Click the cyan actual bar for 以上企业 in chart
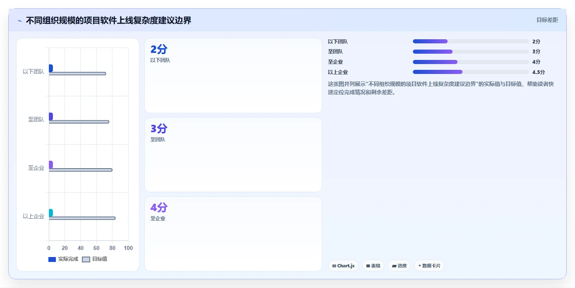 tap(51, 213)
